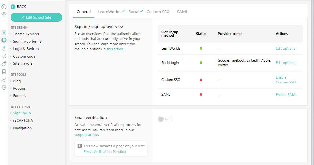Open the SAML tab
The width and height of the screenshot is (314, 165).
[182, 12]
